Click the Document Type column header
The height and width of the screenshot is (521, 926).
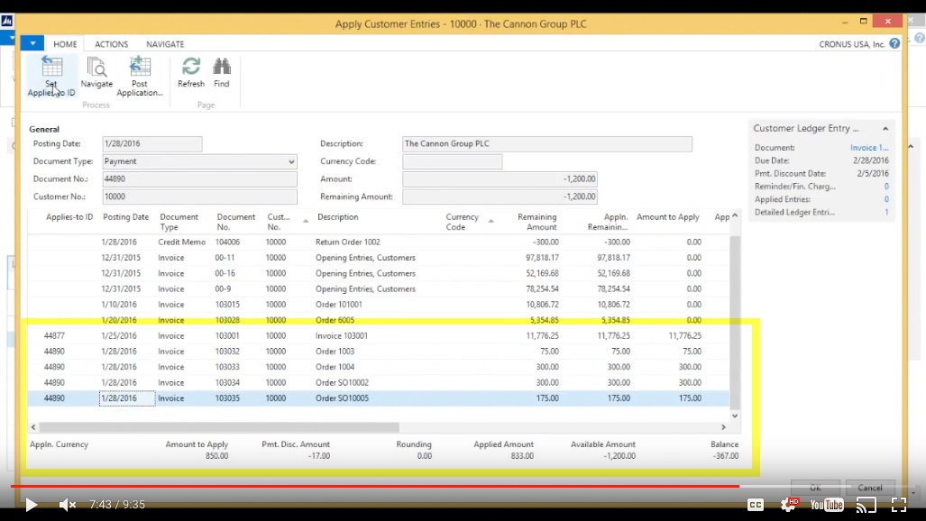tap(179, 222)
